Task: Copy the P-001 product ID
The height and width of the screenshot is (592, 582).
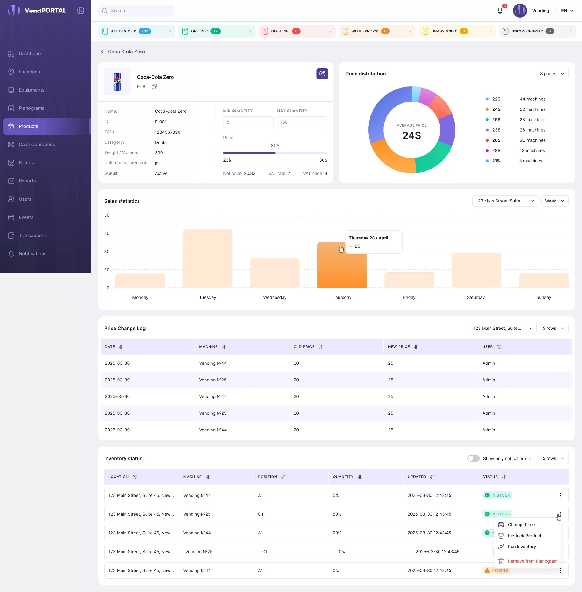Action: [x=154, y=86]
